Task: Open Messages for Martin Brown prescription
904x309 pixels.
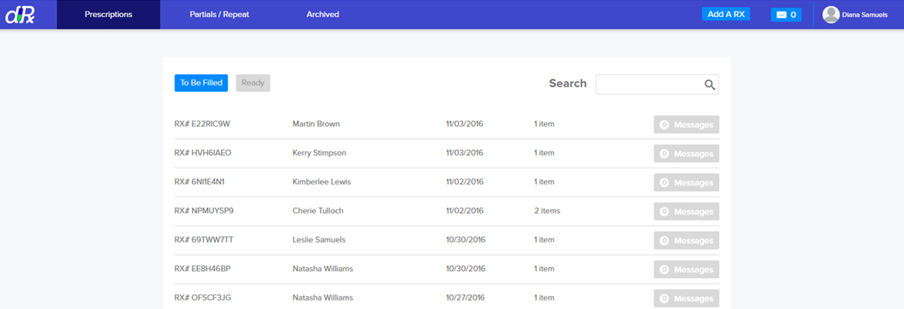Action: [x=686, y=124]
